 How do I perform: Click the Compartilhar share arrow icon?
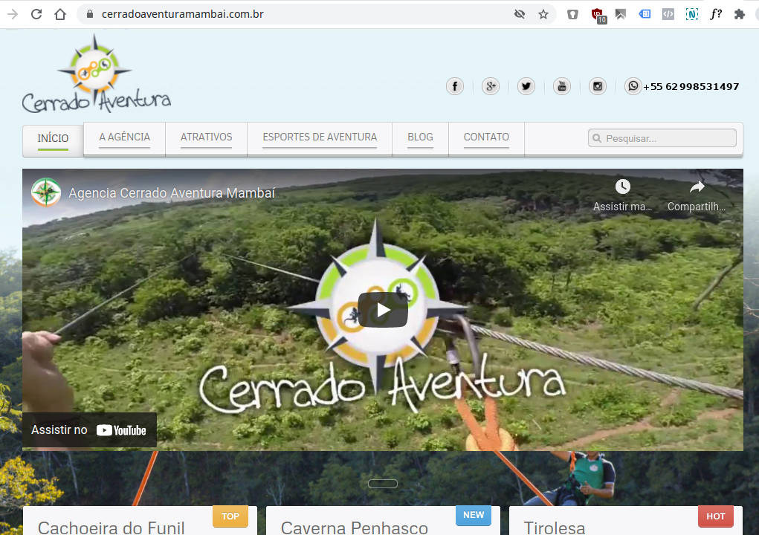[697, 187]
